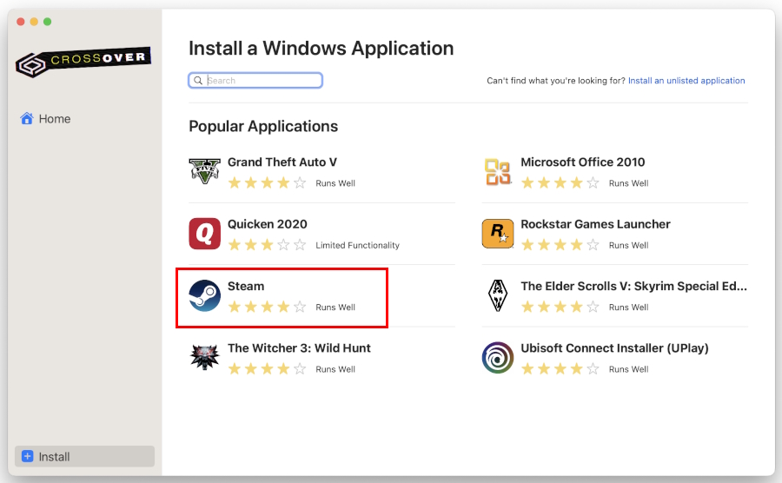This screenshot has width=782, height=483.
Task: Click the blue plus icon beside Install
Action: tap(27, 457)
